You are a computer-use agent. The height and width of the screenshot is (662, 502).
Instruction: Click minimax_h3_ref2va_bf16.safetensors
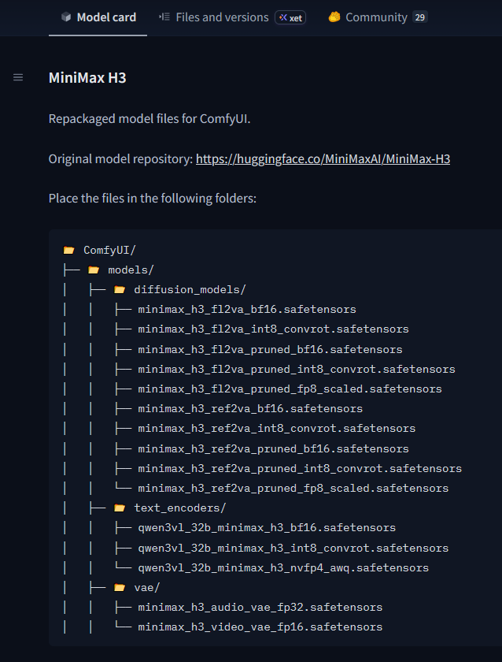(250, 409)
